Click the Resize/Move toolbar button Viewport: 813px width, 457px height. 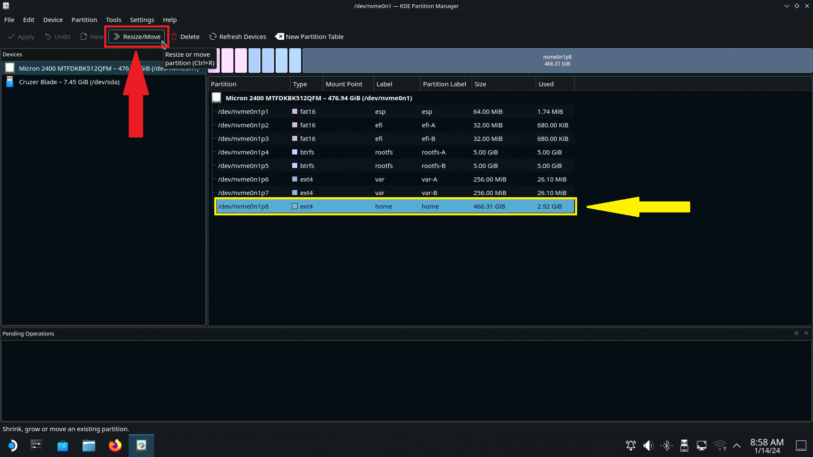[x=137, y=37]
